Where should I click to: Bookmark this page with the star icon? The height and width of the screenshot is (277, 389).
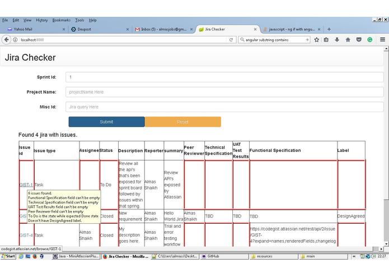click(x=317, y=40)
